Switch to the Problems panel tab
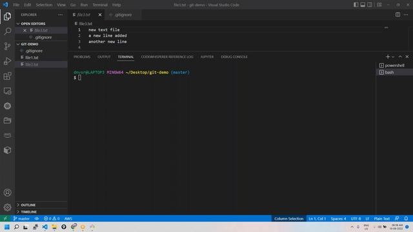413x232 pixels. coord(82,57)
